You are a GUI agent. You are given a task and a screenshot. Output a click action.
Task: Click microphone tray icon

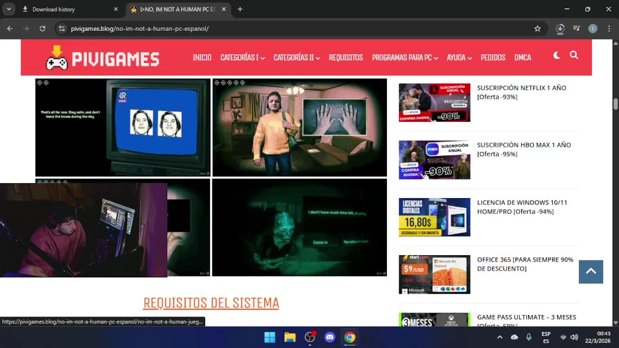pyautogui.click(x=529, y=337)
